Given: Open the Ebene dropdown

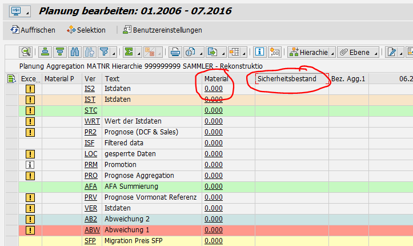Looking at the screenshot, I should [x=358, y=52].
